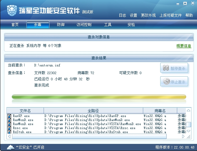Open the 概要信息 summary link
Viewport: 197px width, 151px height.
(x=184, y=46)
